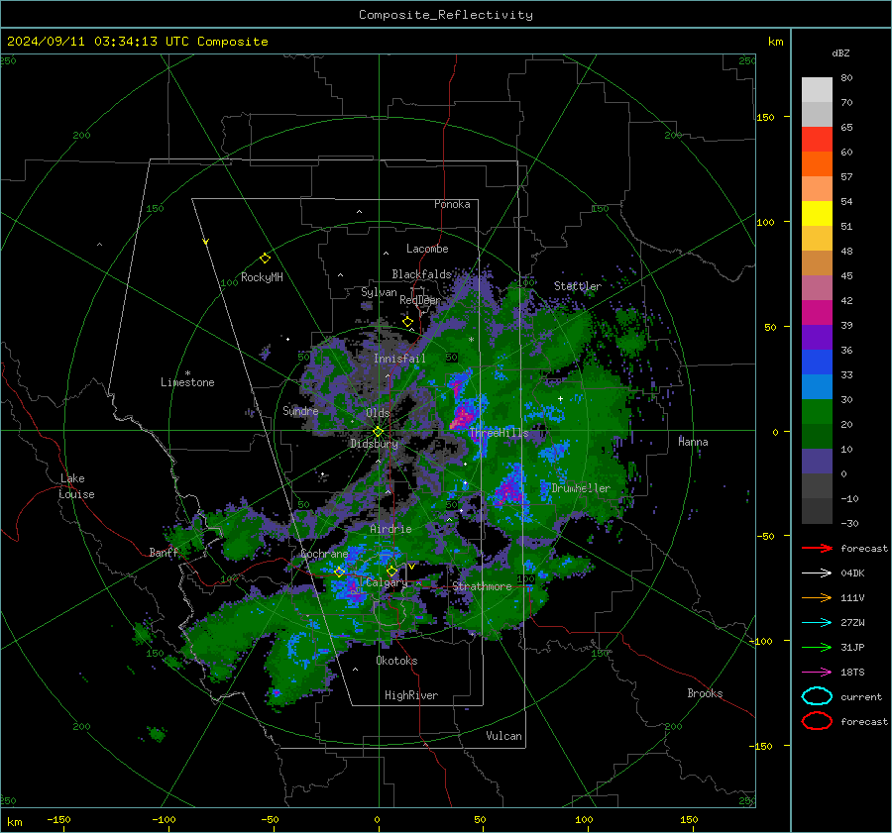
Task: Click the Hanna label
Action: click(693, 442)
